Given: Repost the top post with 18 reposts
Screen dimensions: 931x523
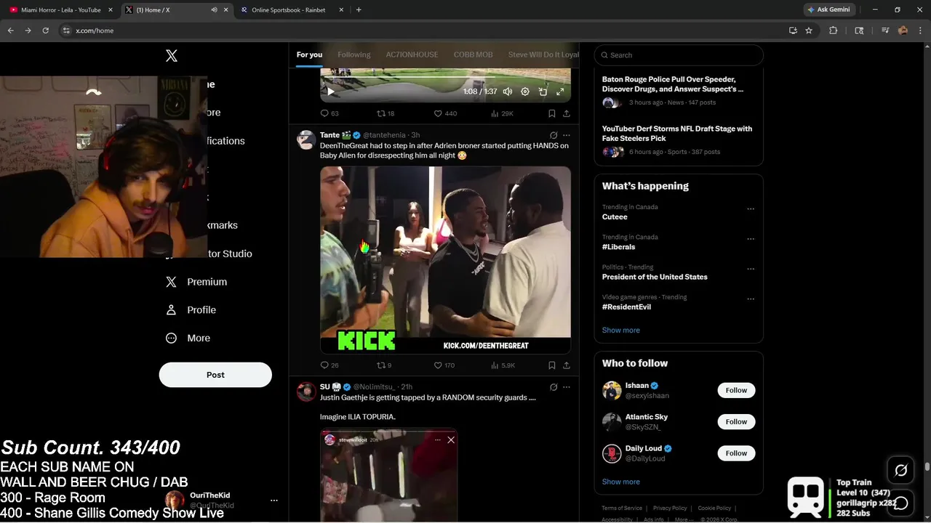Looking at the screenshot, I should tap(385, 113).
